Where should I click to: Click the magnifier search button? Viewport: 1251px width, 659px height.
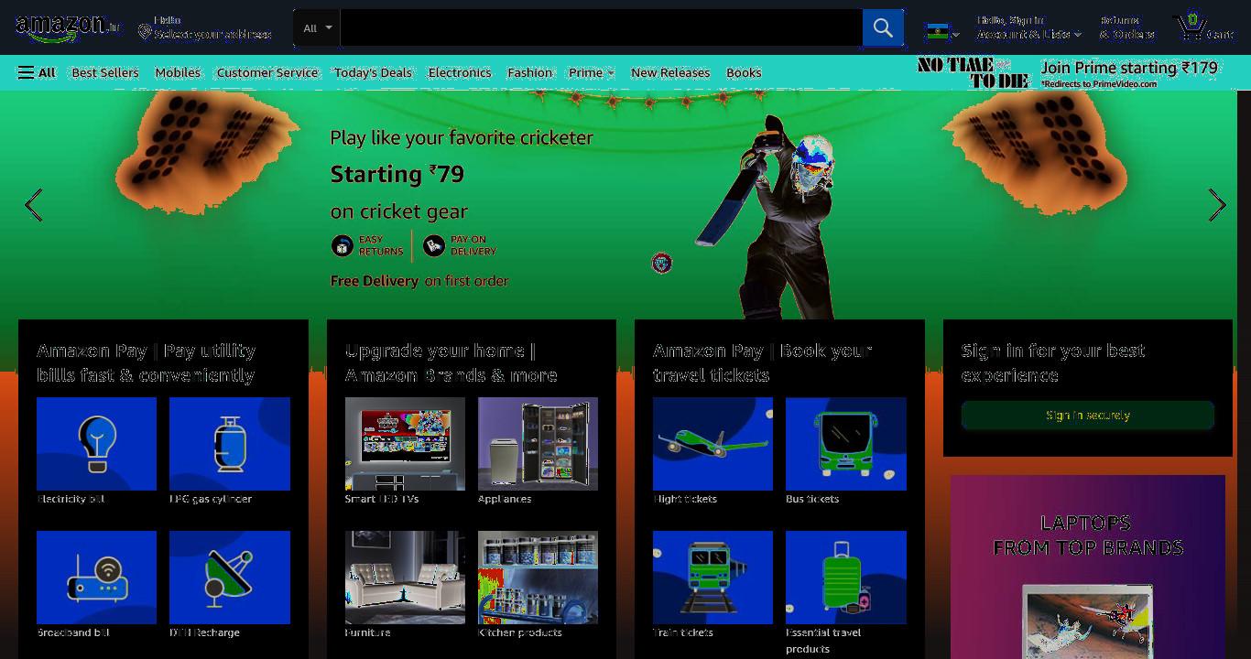point(883,28)
